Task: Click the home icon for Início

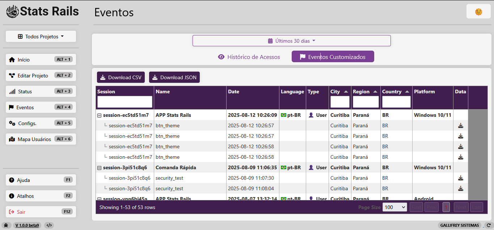Action: click(x=12, y=60)
